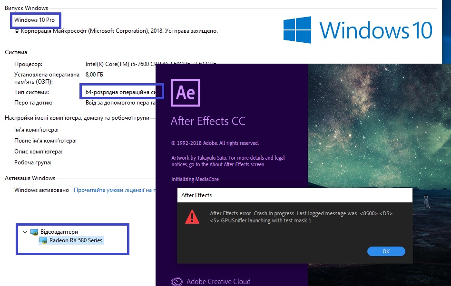Click the Активація Windows section heading
This screenshot has height=286, width=451.
(30, 178)
